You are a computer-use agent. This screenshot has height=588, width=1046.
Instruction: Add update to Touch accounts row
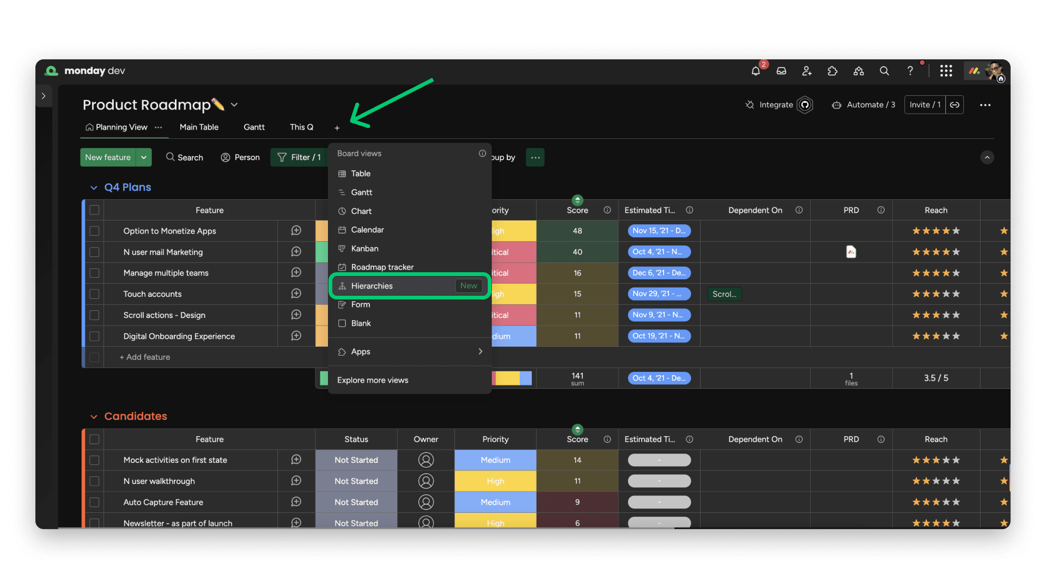click(x=296, y=294)
